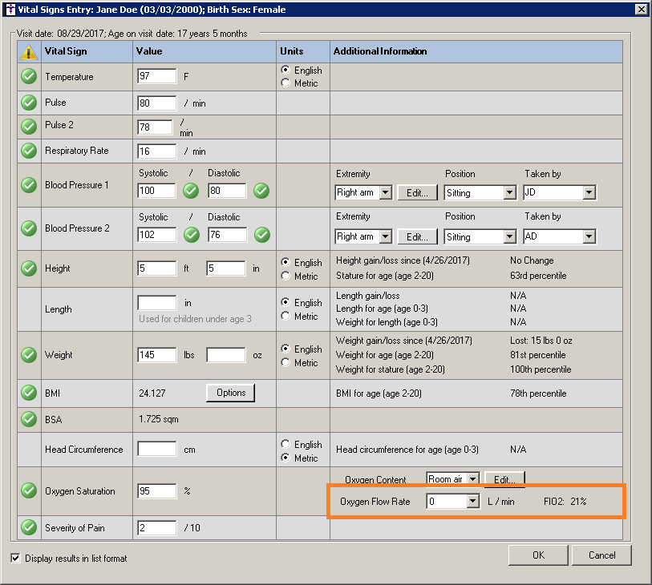Open Blood Pressure 1 Extremity dropdown
The height and width of the screenshot is (585, 652).
(384, 193)
